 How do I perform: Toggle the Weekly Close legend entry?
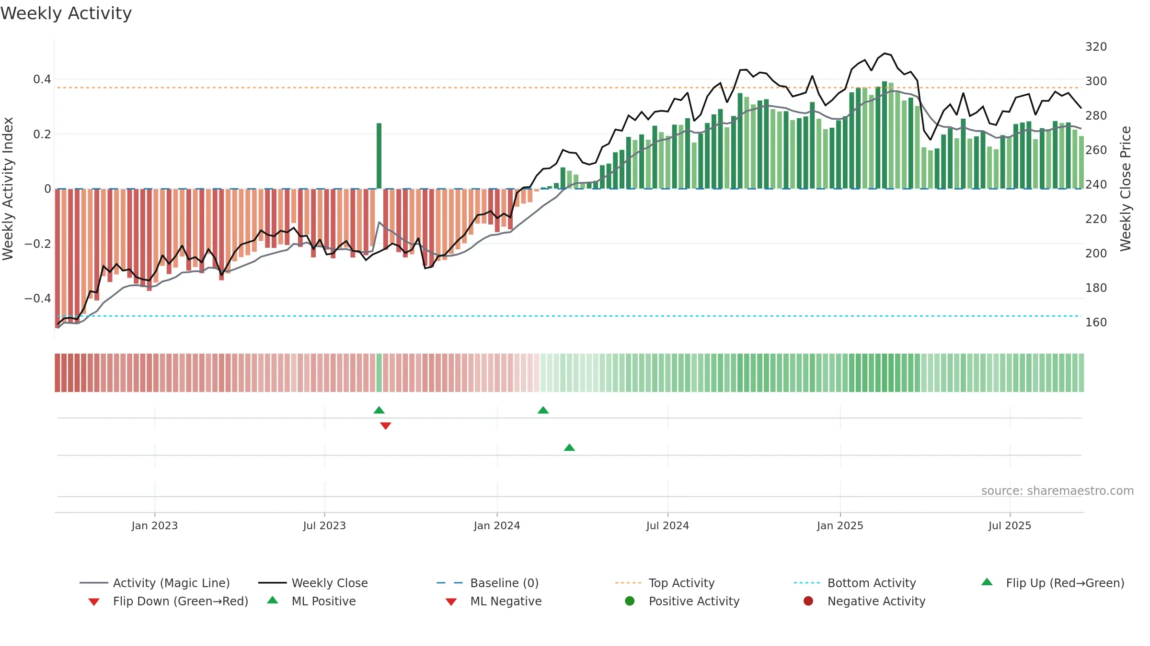(313, 583)
